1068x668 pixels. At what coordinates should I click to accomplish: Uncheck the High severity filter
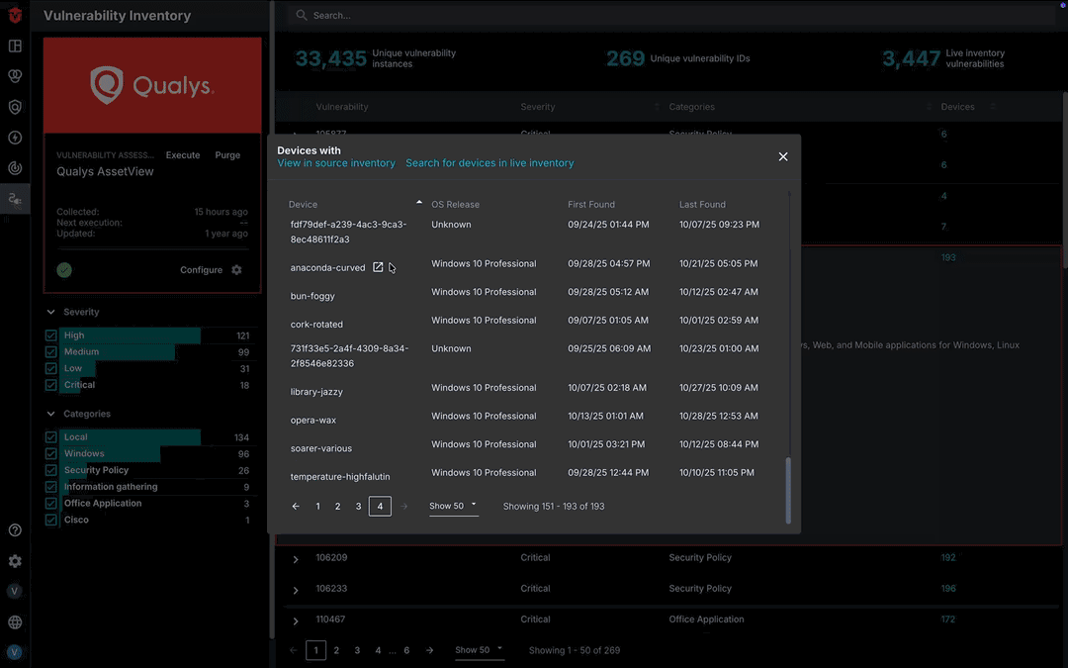tap(50, 334)
